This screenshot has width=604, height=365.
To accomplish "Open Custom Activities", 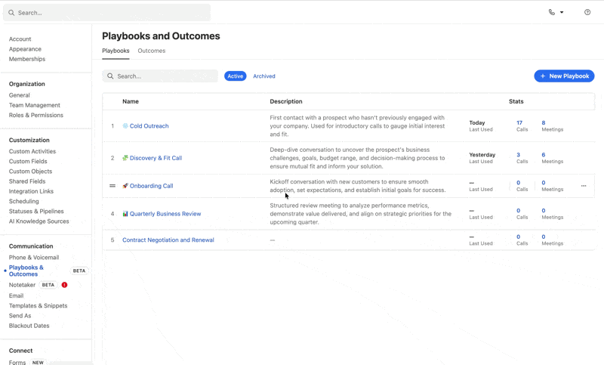I will pos(32,151).
